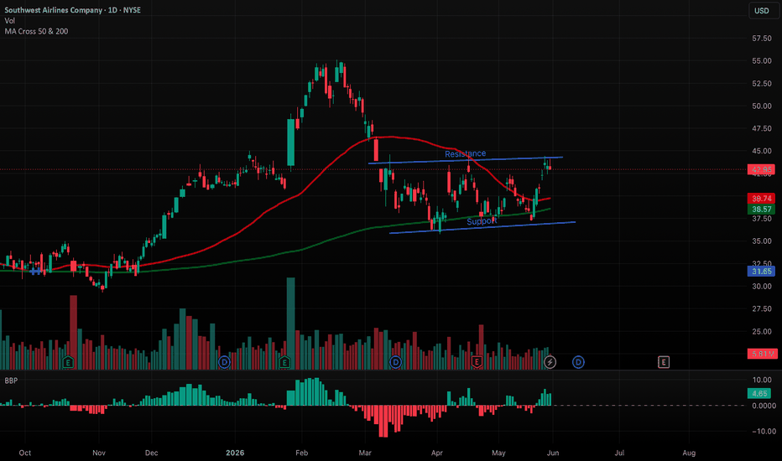Open the green earnings E marker before February
Viewport: 782px width, 461px height.
point(284,362)
